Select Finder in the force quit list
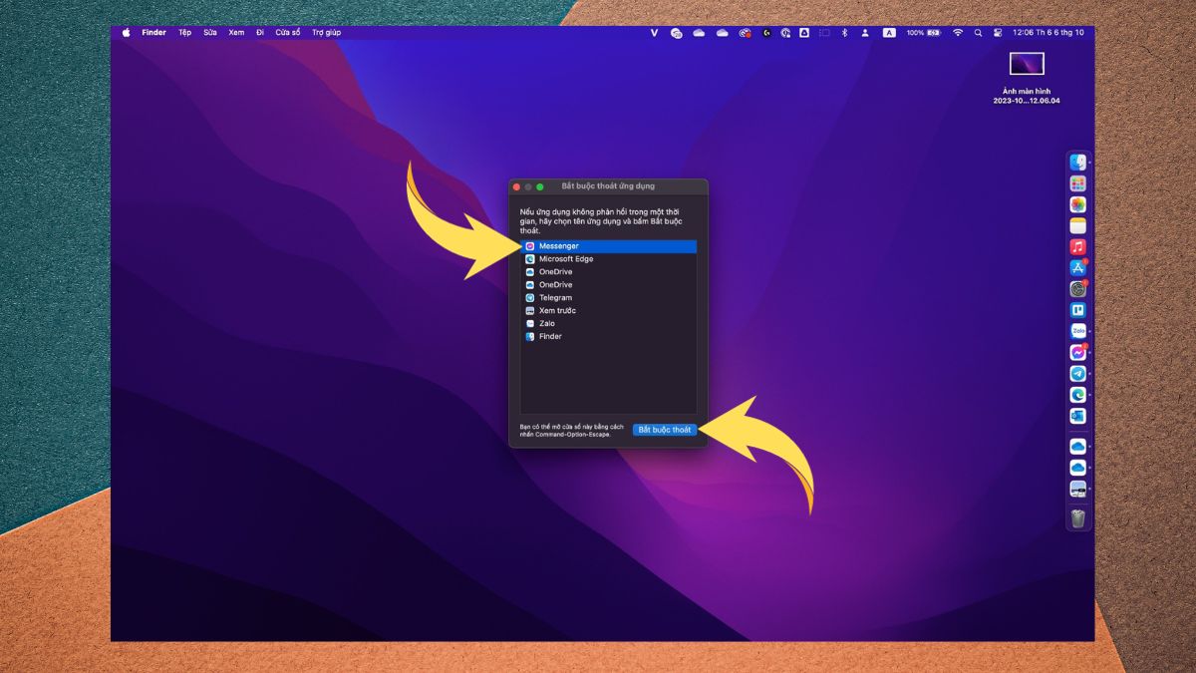 608,337
